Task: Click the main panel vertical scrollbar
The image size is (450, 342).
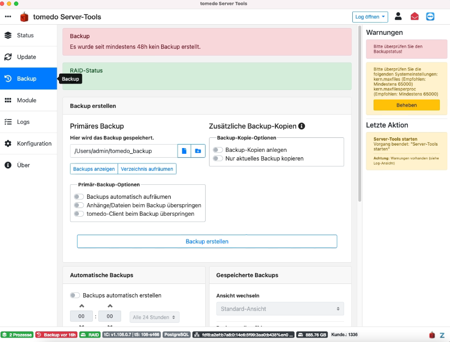Action: tap(360, 114)
